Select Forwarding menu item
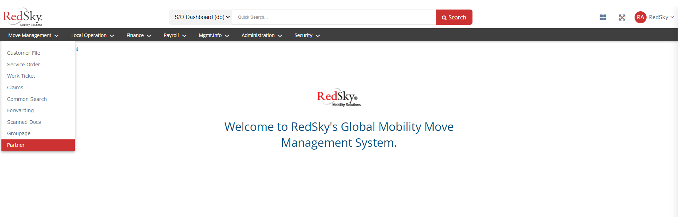The width and height of the screenshot is (678, 217). click(x=38, y=110)
